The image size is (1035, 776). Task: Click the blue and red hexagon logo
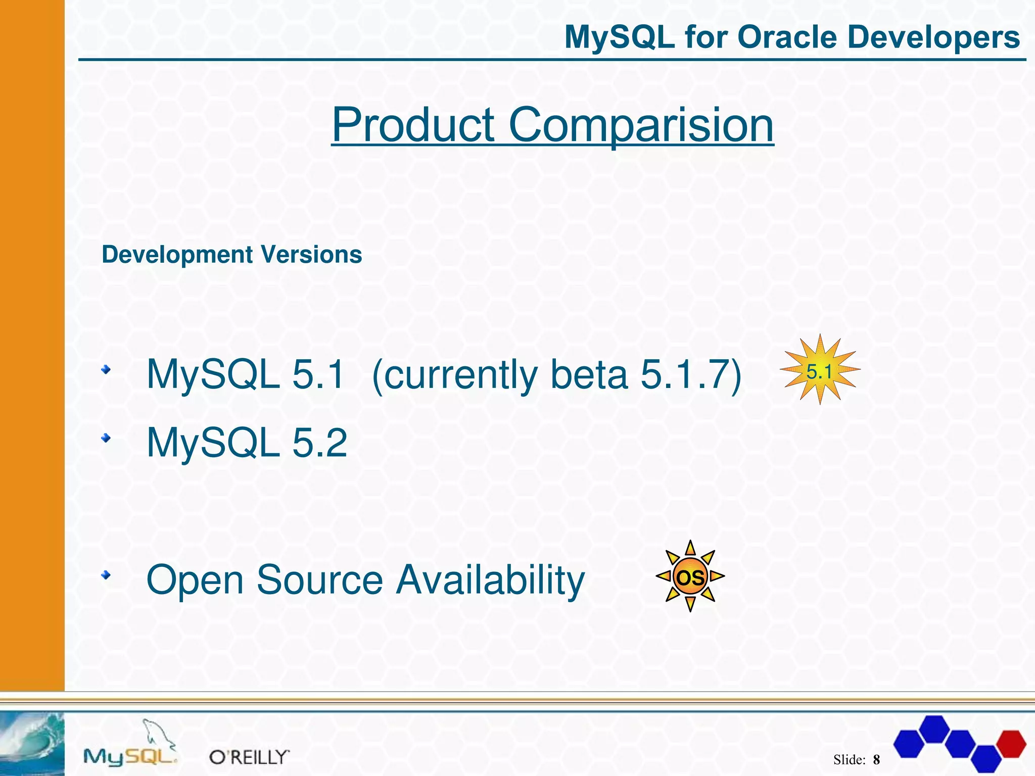[x=960, y=743]
